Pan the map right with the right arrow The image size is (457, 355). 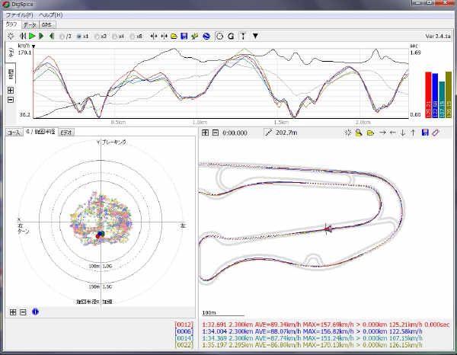tap(382, 133)
